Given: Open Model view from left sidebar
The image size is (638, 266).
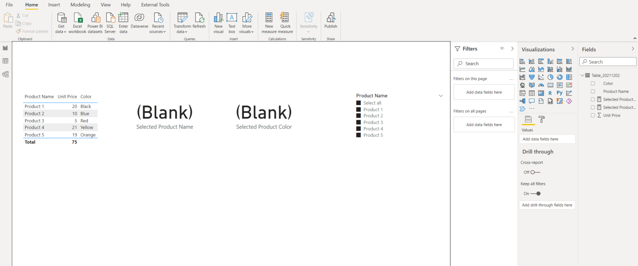Looking at the screenshot, I should click(x=5, y=74).
